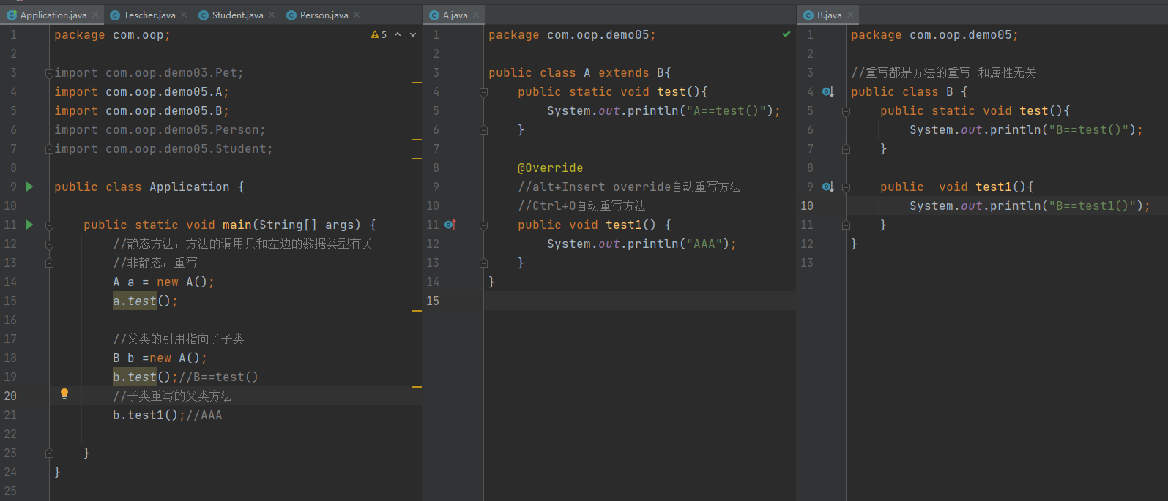The height and width of the screenshot is (501, 1168).
Task: Go to next highlighted error arrow
Action: [x=413, y=34]
